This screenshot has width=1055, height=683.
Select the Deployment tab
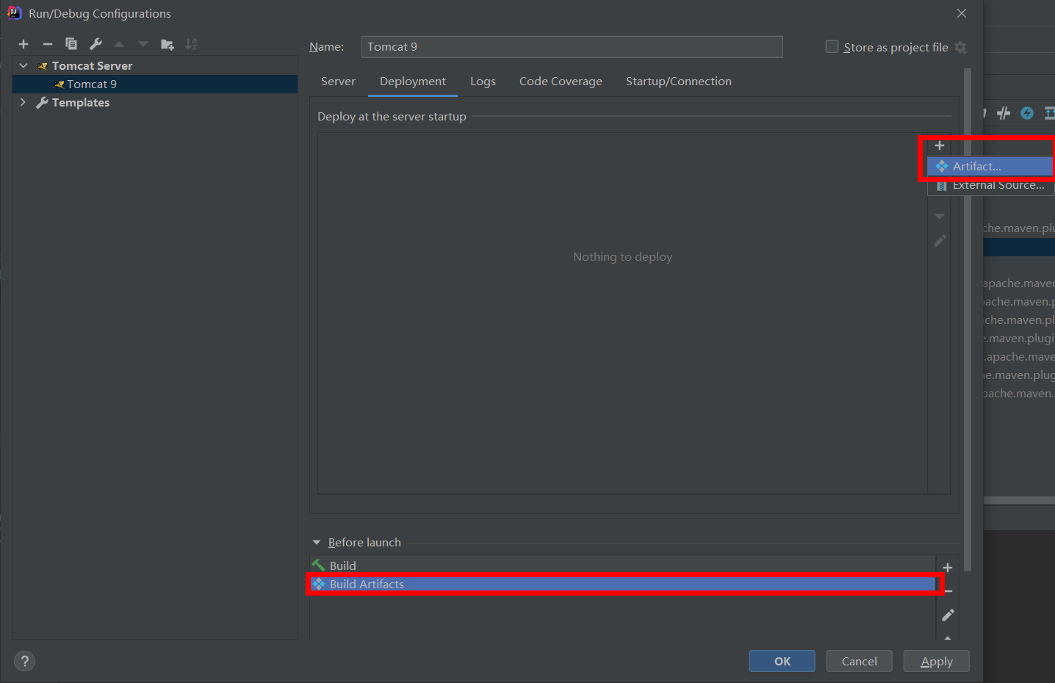[413, 82]
